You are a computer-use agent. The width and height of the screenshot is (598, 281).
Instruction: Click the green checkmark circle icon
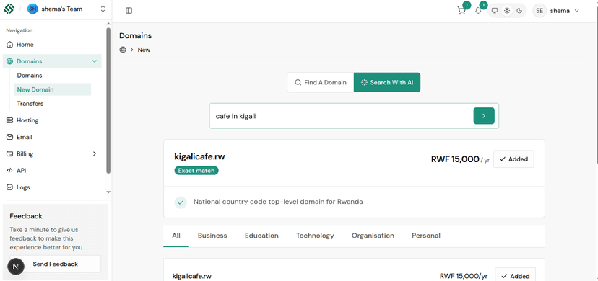[181, 202]
